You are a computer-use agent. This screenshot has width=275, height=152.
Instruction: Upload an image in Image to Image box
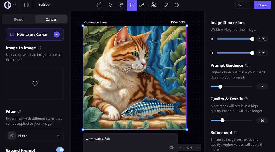coord(35,83)
